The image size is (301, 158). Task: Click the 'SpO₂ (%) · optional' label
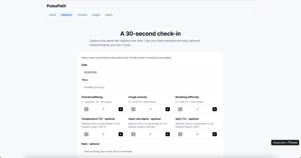coord(187,119)
